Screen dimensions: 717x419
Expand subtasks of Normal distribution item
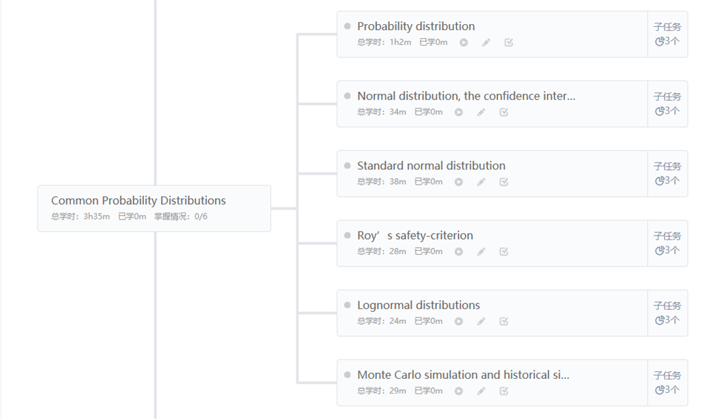click(x=668, y=104)
